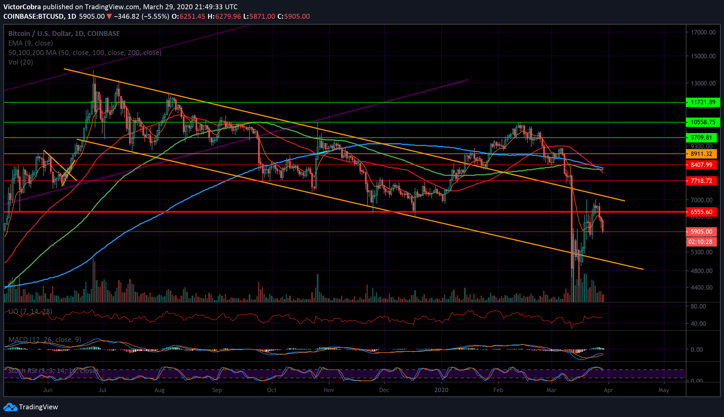Image resolution: width=724 pixels, height=417 pixels.
Task: Click the Jul label on the time axis
Action: coord(102,390)
